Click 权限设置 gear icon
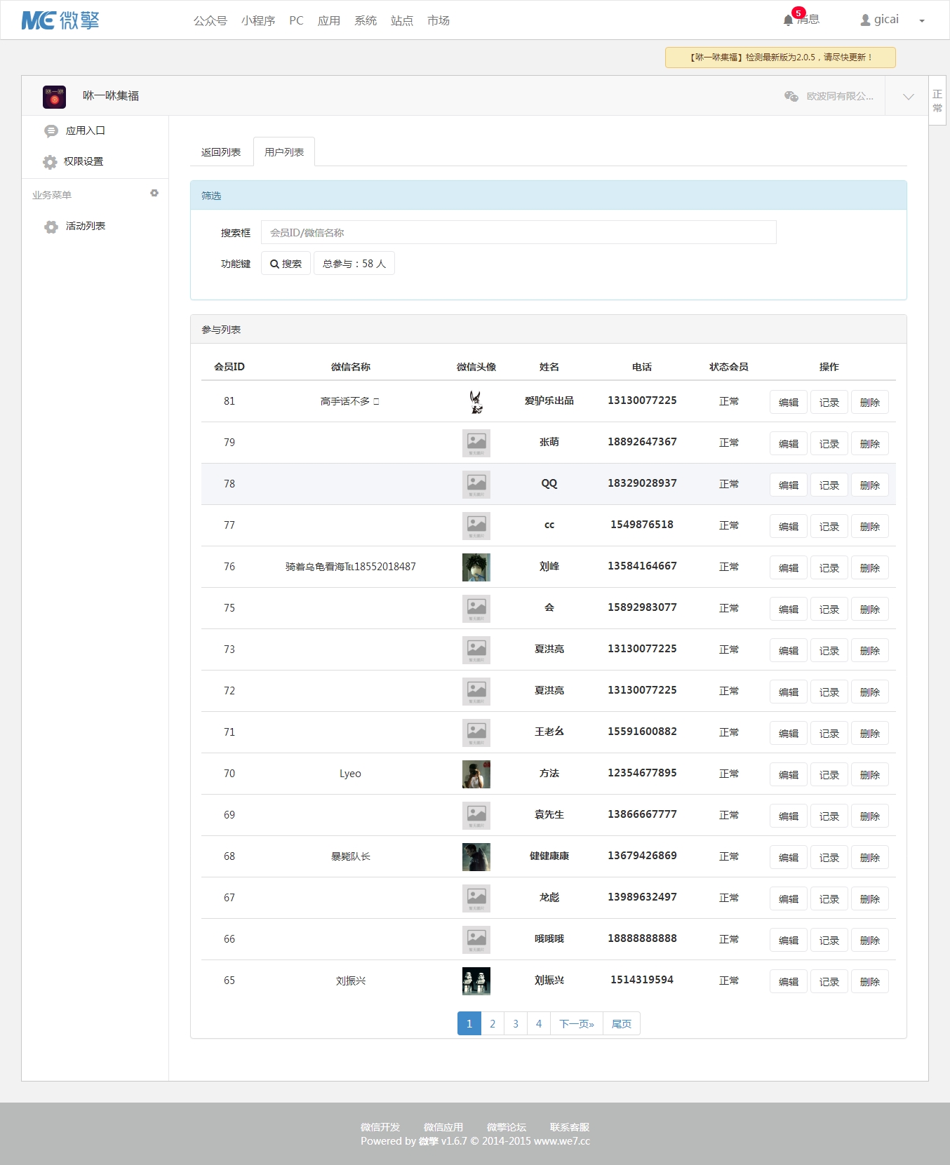This screenshot has width=950, height=1165. pyautogui.click(x=50, y=162)
